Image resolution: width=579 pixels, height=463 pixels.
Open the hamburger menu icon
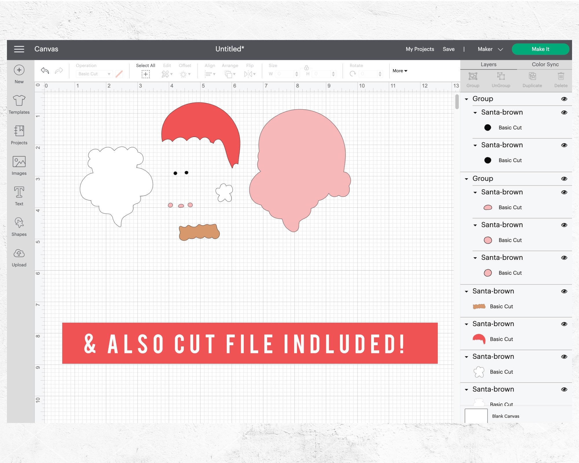click(19, 49)
